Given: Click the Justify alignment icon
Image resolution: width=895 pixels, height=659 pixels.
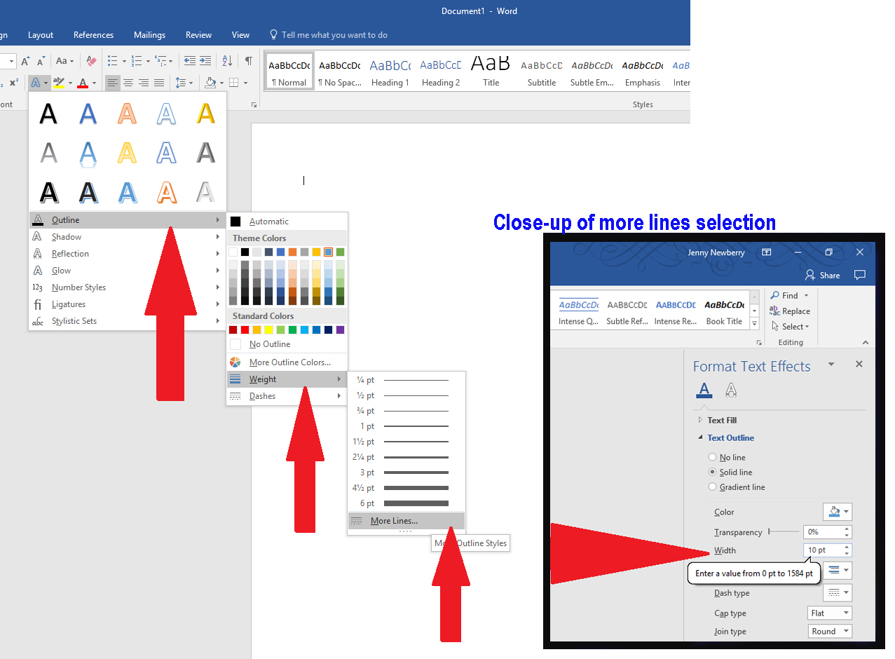Looking at the screenshot, I should point(159,83).
